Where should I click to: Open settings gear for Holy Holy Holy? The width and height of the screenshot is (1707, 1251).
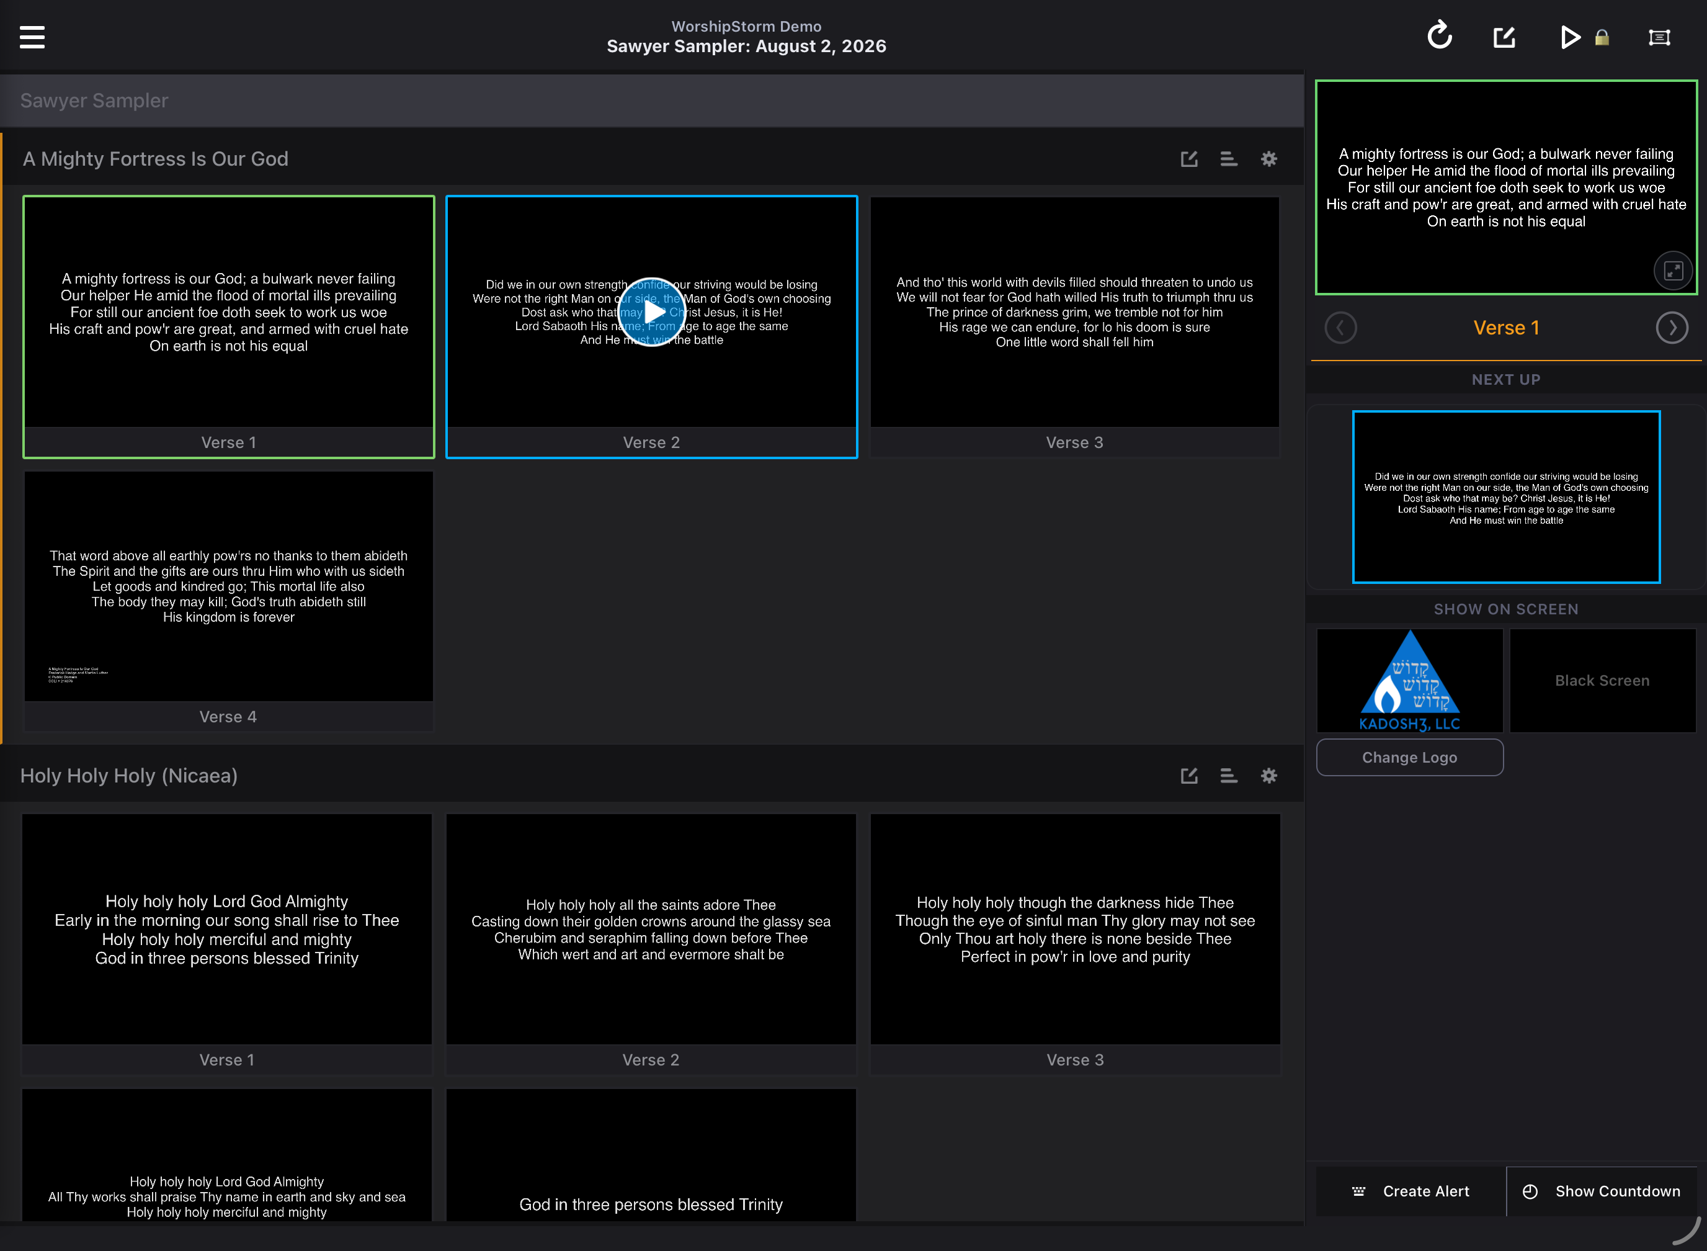click(1268, 776)
